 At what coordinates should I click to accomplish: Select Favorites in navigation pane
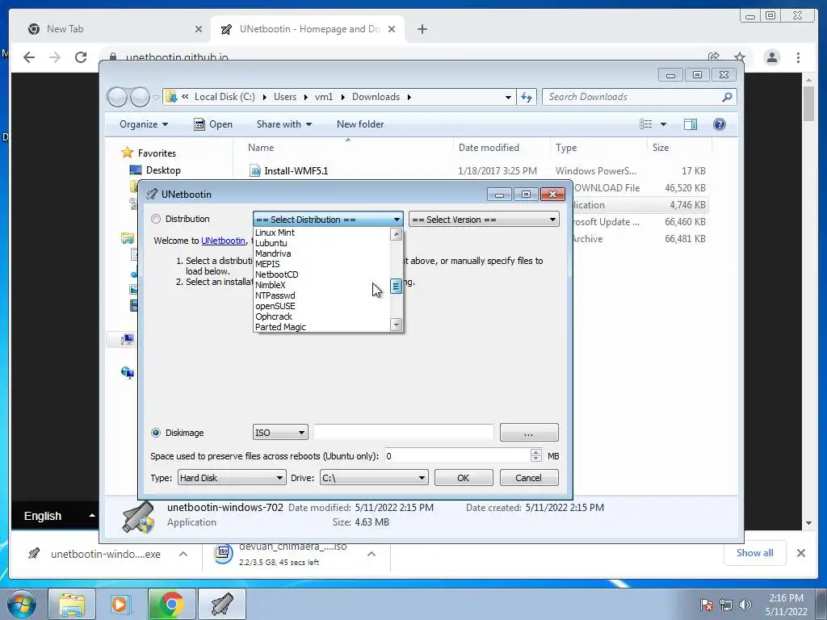click(157, 153)
